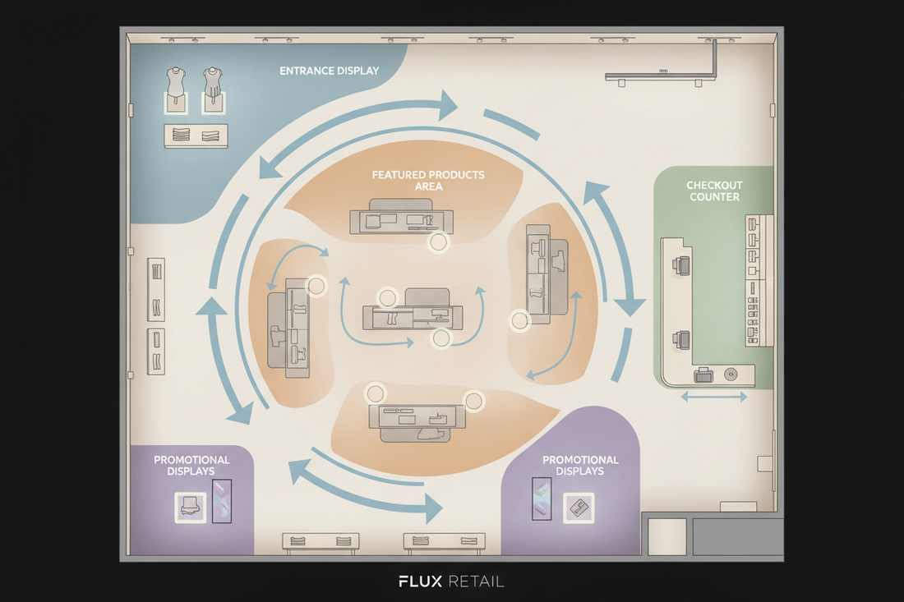The width and height of the screenshot is (904, 602).
Task: Select the center display table
Action: click(x=413, y=310)
